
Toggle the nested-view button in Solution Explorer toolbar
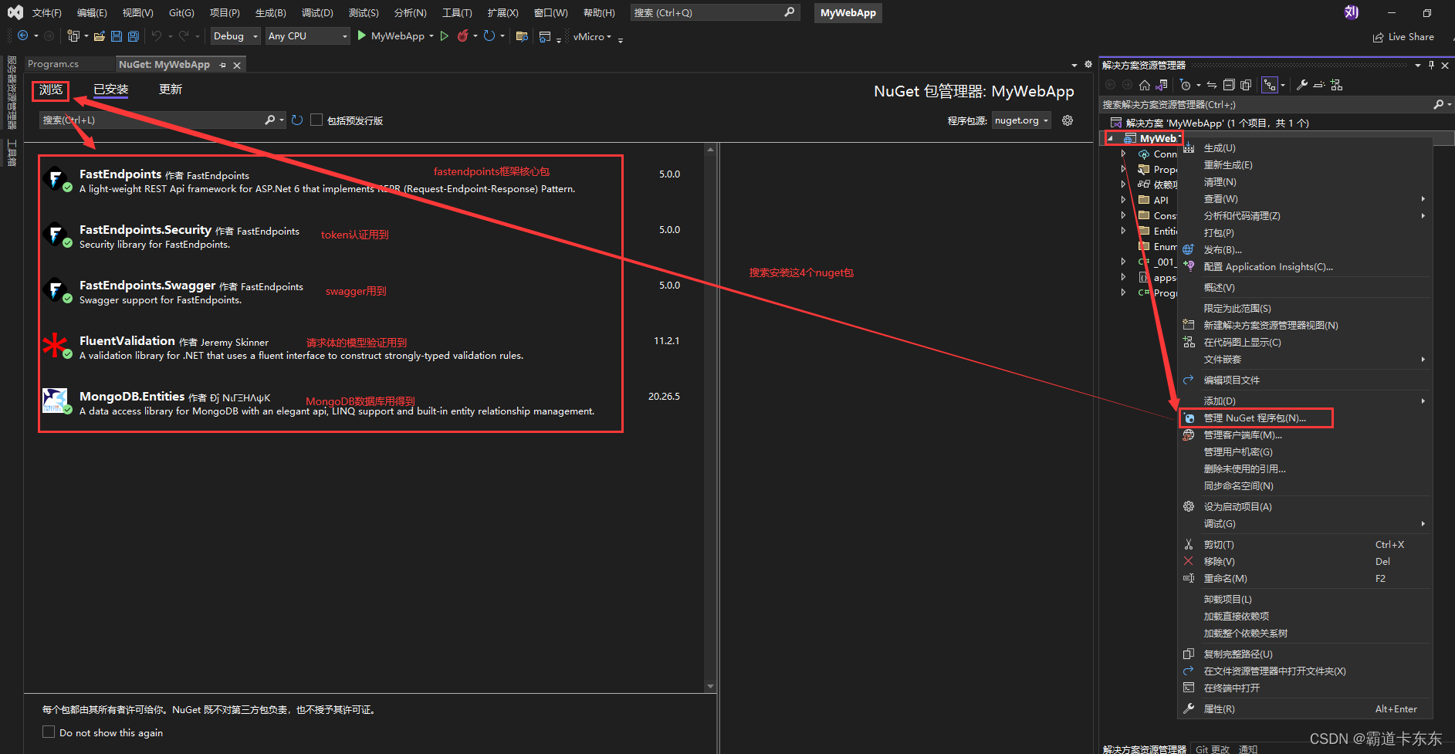point(1270,85)
